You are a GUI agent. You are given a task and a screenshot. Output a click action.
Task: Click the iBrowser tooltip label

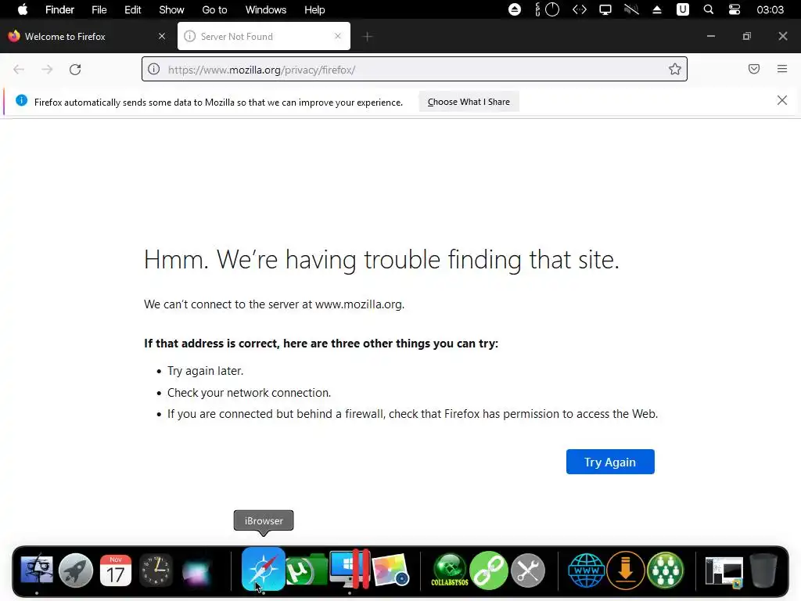pos(264,520)
